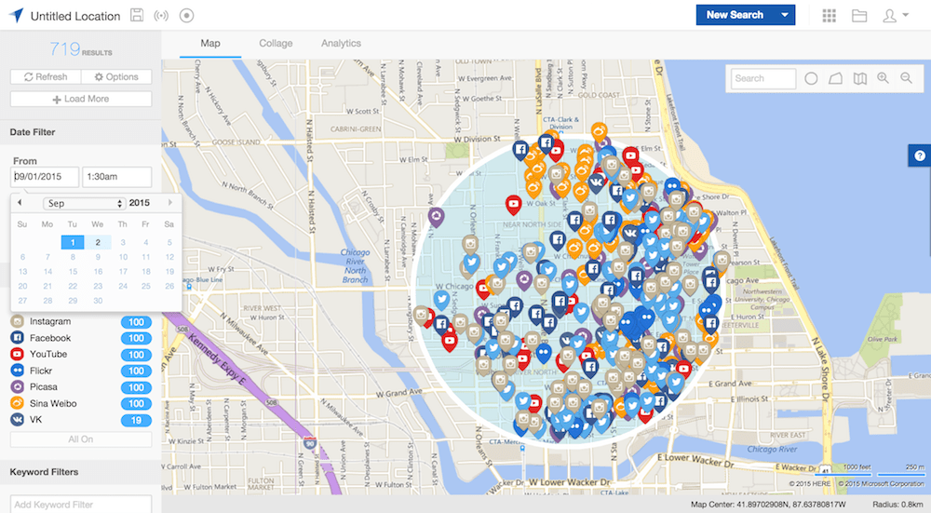Click the 719 results count
The image size is (931, 513).
[x=81, y=49]
